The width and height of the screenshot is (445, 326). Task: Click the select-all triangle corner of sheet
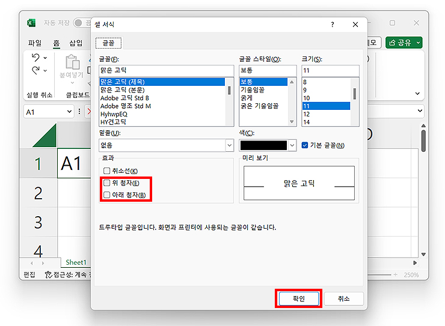(x=46, y=136)
